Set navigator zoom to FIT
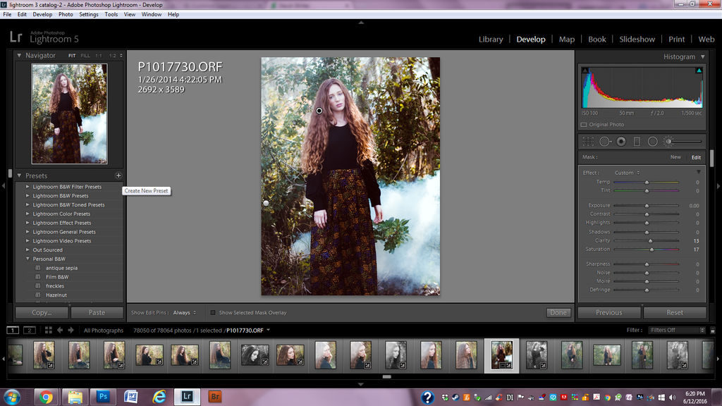722x406 pixels. [x=72, y=56]
